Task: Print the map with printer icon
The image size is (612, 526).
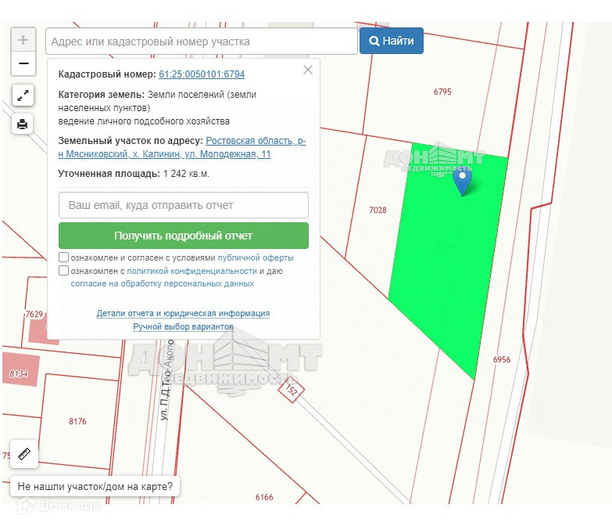Action: coord(23,124)
